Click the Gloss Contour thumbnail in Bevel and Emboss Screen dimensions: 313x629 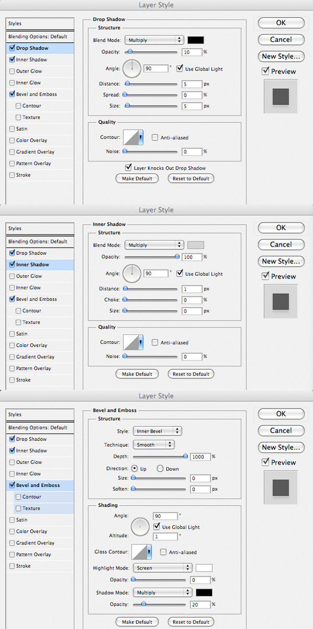click(139, 552)
